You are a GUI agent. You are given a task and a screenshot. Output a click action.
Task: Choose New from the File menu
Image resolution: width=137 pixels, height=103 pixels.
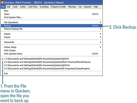point(52,11)
